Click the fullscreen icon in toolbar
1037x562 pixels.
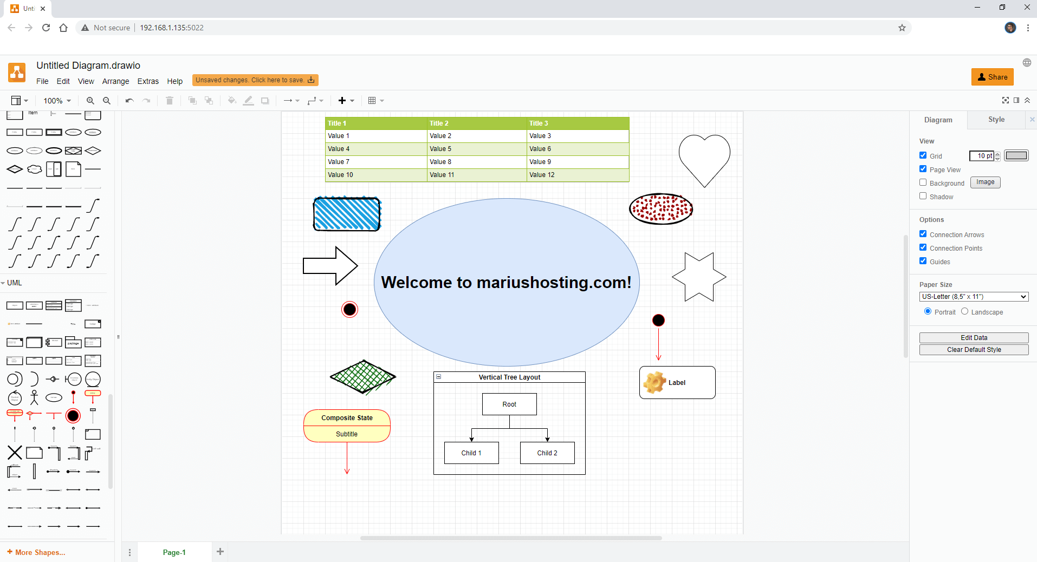coord(1006,100)
